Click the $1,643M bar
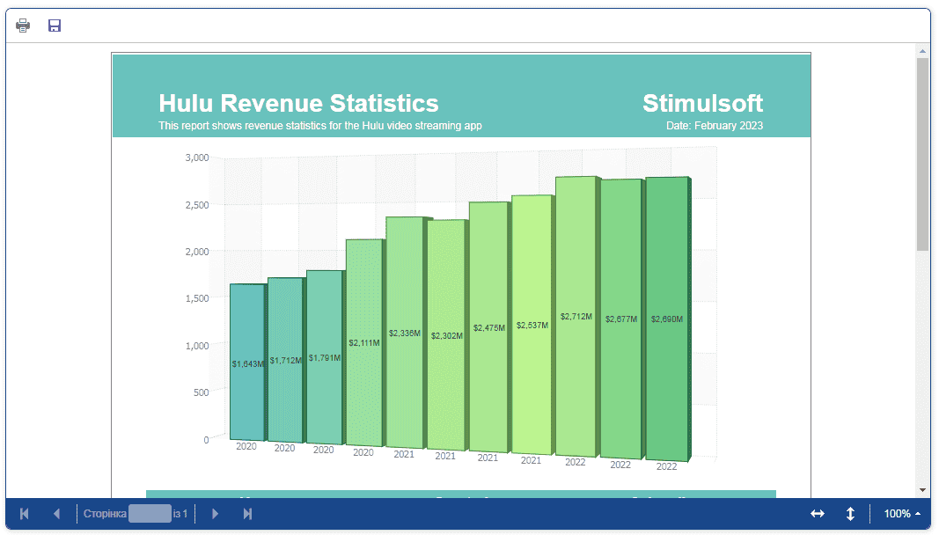The image size is (939, 535). point(247,362)
